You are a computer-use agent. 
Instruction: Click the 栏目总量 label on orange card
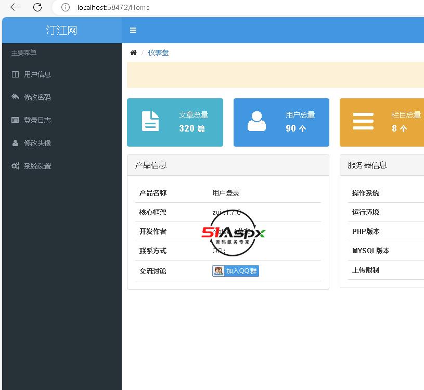(x=406, y=115)
